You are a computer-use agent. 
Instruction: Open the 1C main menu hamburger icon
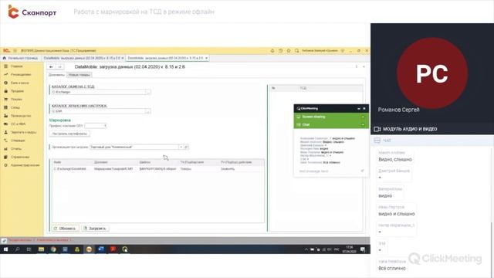pyautogui.click(x=15, y=50)
